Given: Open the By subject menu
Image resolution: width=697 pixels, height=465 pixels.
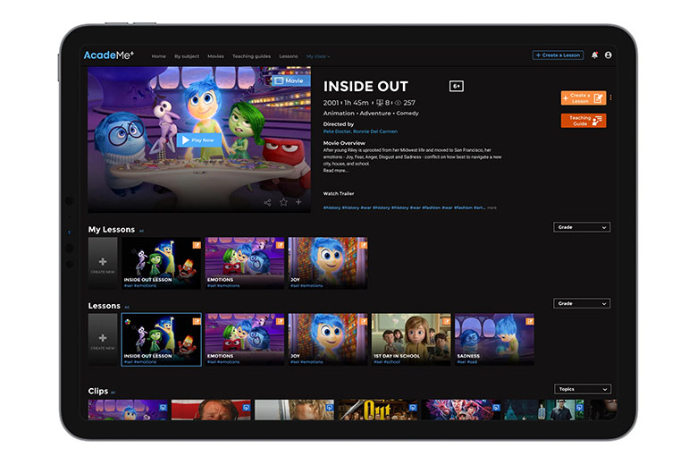Looking at the screenshot, I should 187,56.
